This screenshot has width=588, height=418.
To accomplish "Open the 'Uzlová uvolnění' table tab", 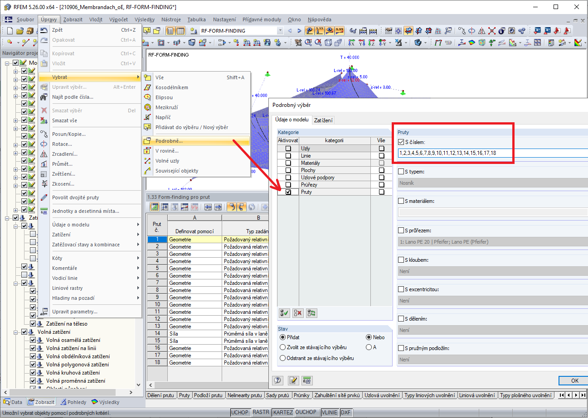I will click(382, 395).
